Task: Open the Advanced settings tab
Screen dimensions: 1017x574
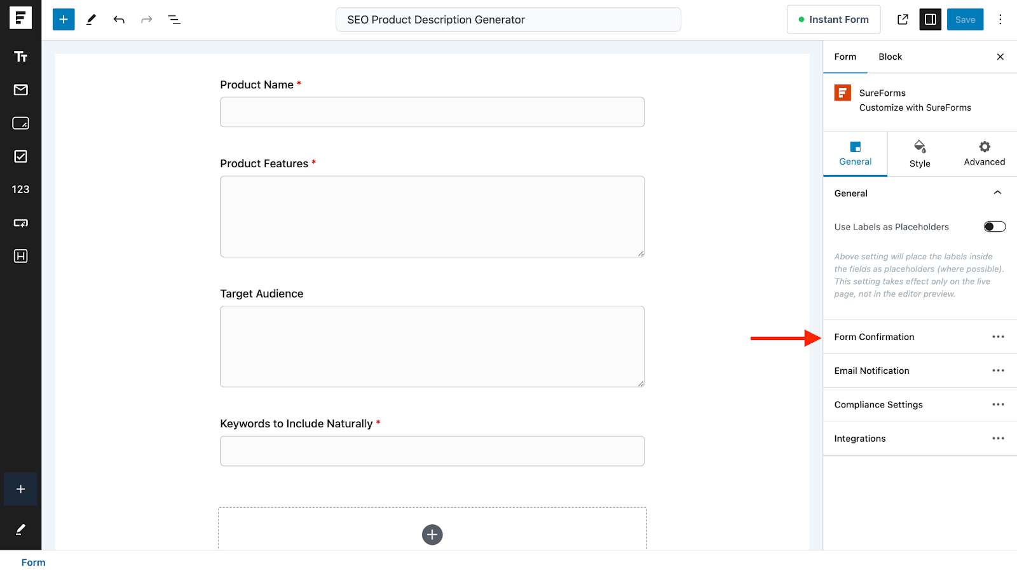Action: (x=983, y=153)
